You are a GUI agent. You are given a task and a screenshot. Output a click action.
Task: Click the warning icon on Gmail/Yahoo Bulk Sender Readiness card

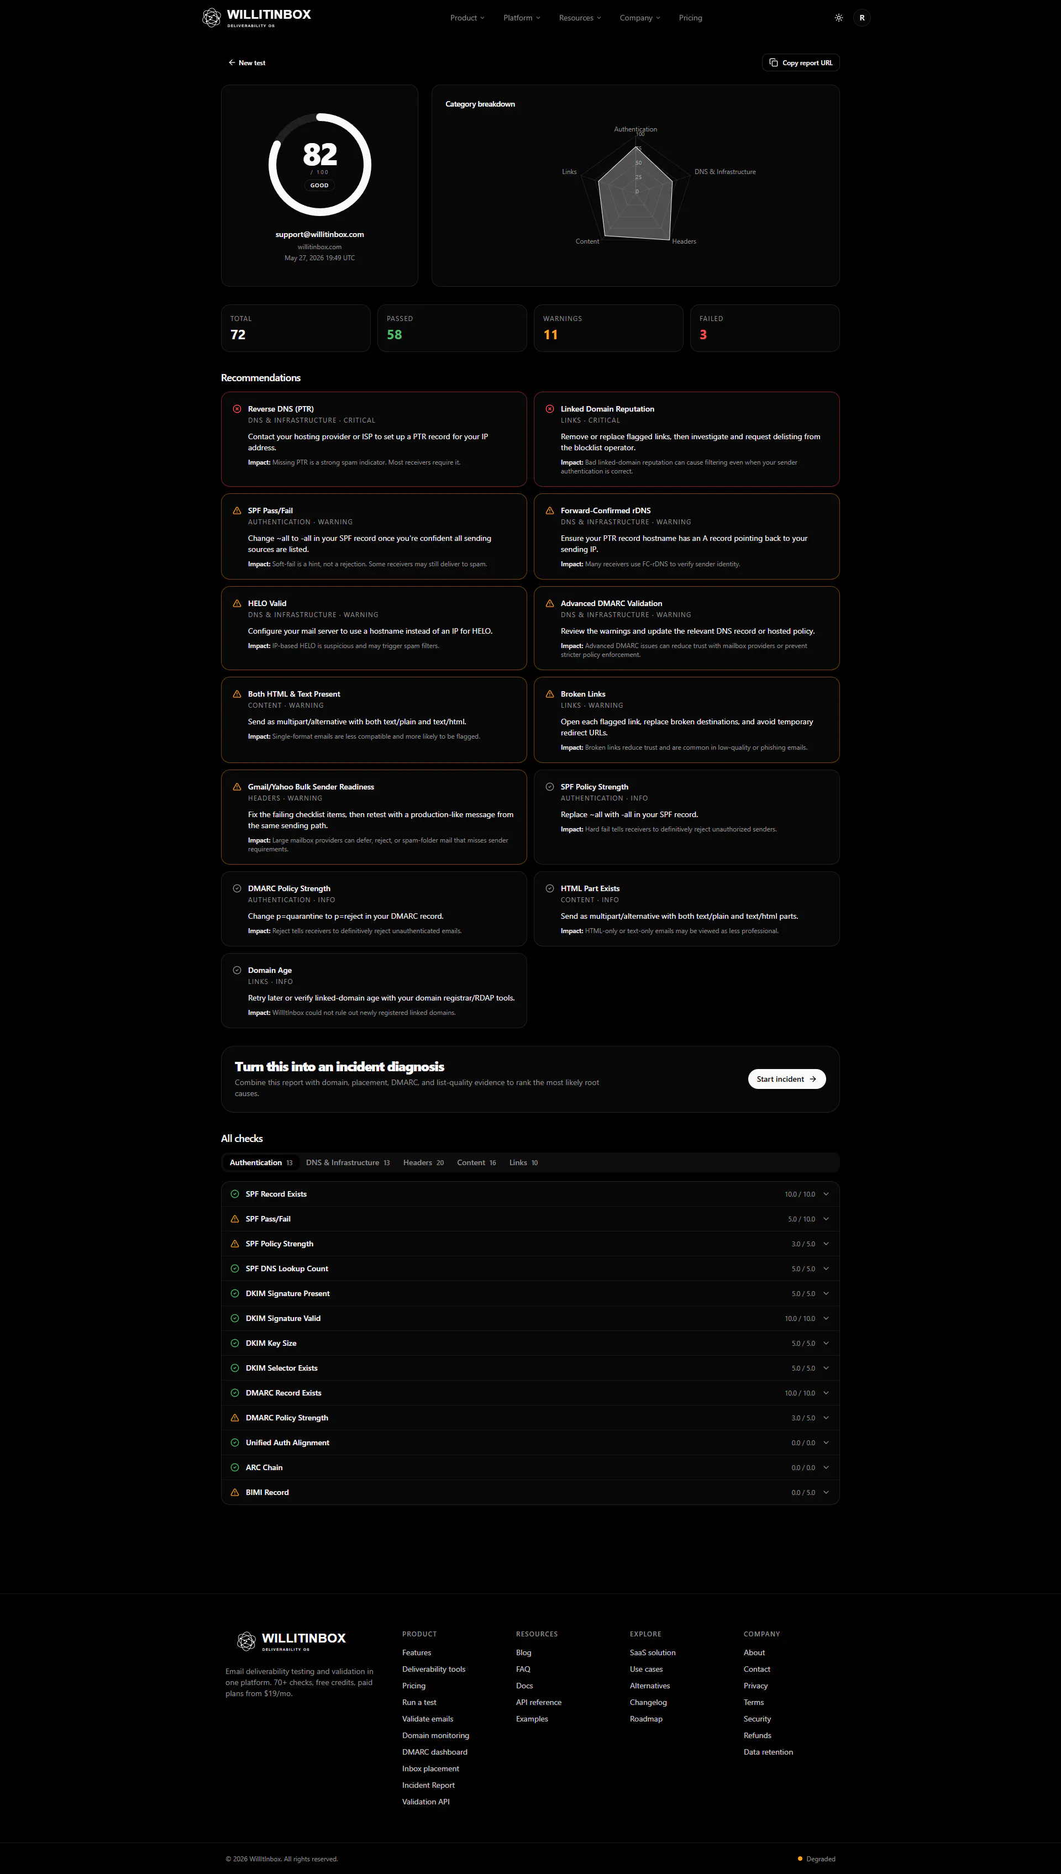(x=237, y=787)
